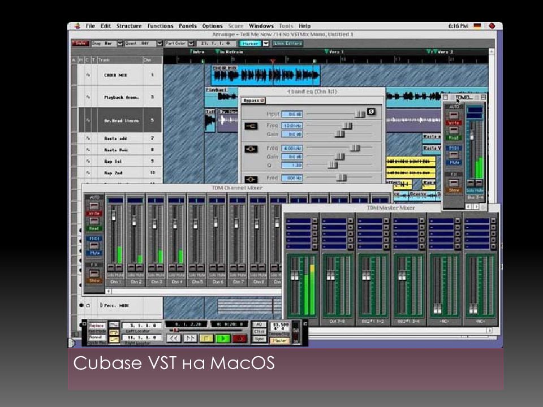The width and height of the screenshot is (543, 407).
Task: Expand the Perc. MIDI track triangle
Action: pos(101,305)
